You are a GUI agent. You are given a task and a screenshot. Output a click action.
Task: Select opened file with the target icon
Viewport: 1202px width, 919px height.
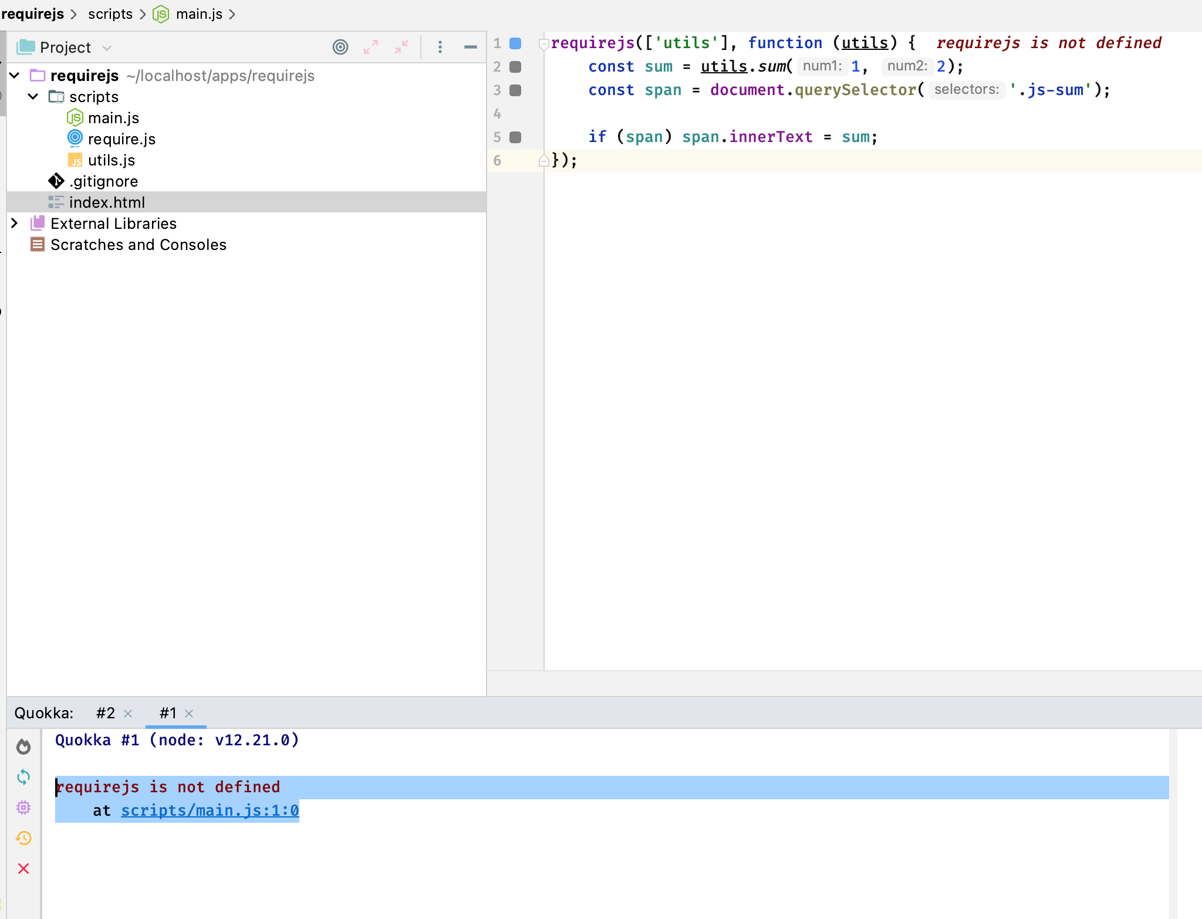pyautogui.click(x=340, y=47)
